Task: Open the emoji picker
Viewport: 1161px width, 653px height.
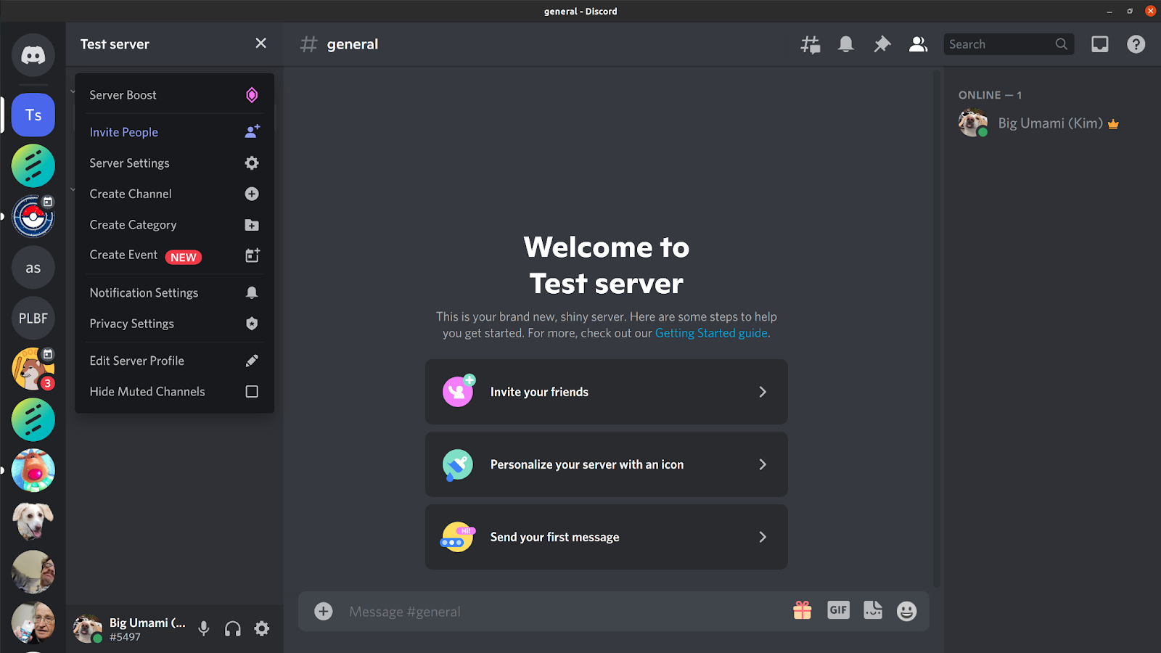Action: pyautogui.click(x=906, y=611)
